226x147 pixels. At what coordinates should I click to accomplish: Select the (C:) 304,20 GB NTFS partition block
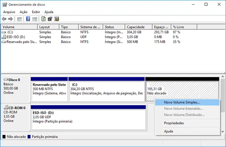pyautogui.click(x=106, y=89)
